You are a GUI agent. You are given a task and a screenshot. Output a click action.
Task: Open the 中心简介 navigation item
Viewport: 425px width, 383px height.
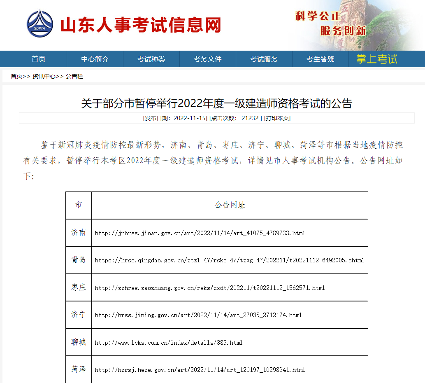[95, 59]
